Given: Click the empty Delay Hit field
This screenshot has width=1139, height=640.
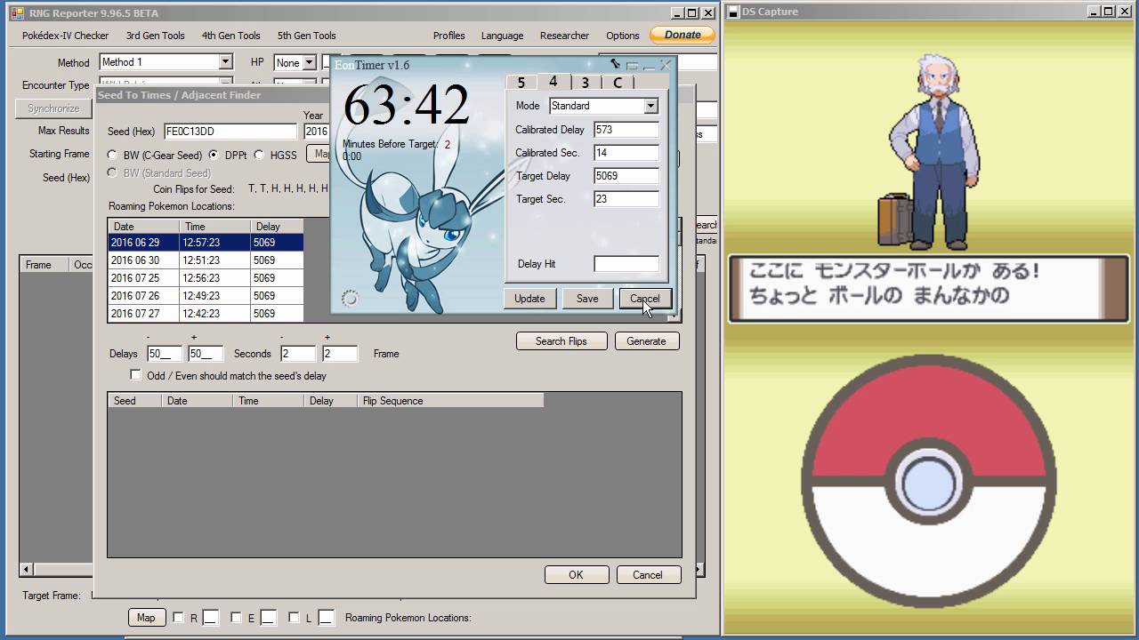Looking at the screenshot, I should [x=626, y=264].
